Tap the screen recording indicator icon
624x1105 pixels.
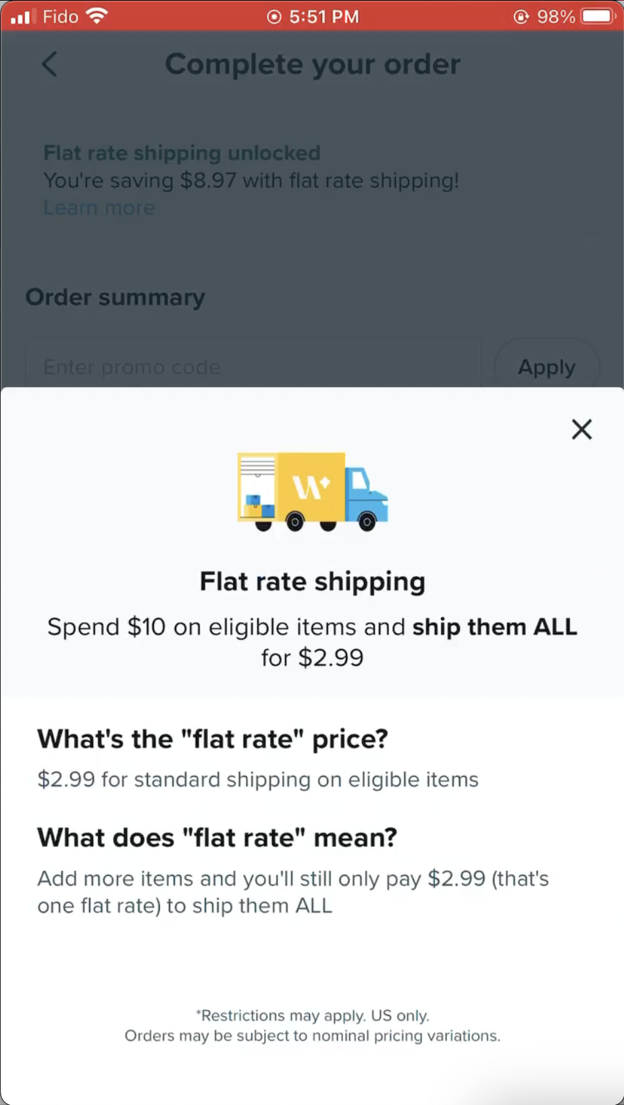point(274,16)
